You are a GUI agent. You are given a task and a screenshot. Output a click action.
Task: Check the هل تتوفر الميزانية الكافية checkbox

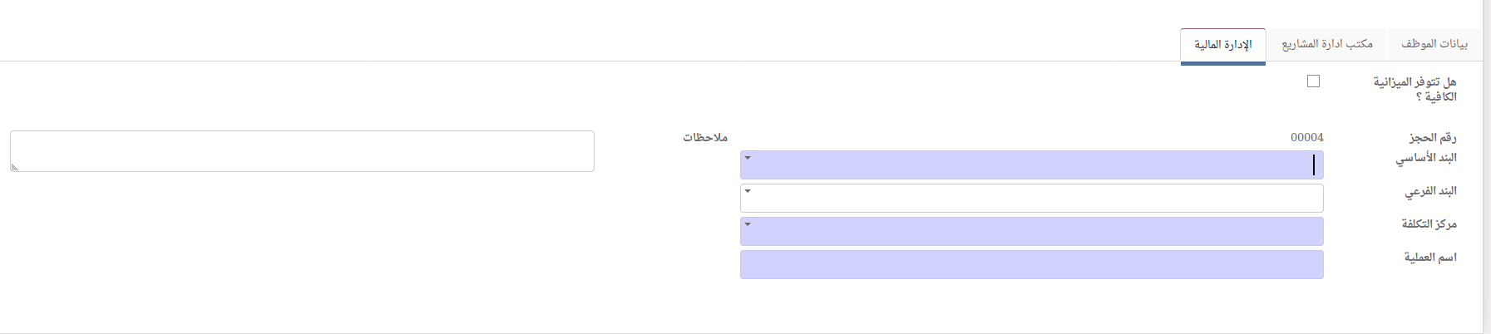point(1313,81)
